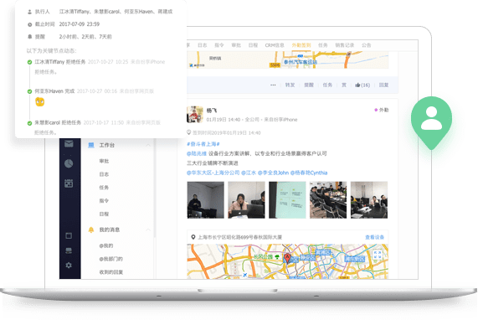This screenshot has width=478, height=320.
Task: Click 杨飞's profile avatar
Action: tap(195, 115)
